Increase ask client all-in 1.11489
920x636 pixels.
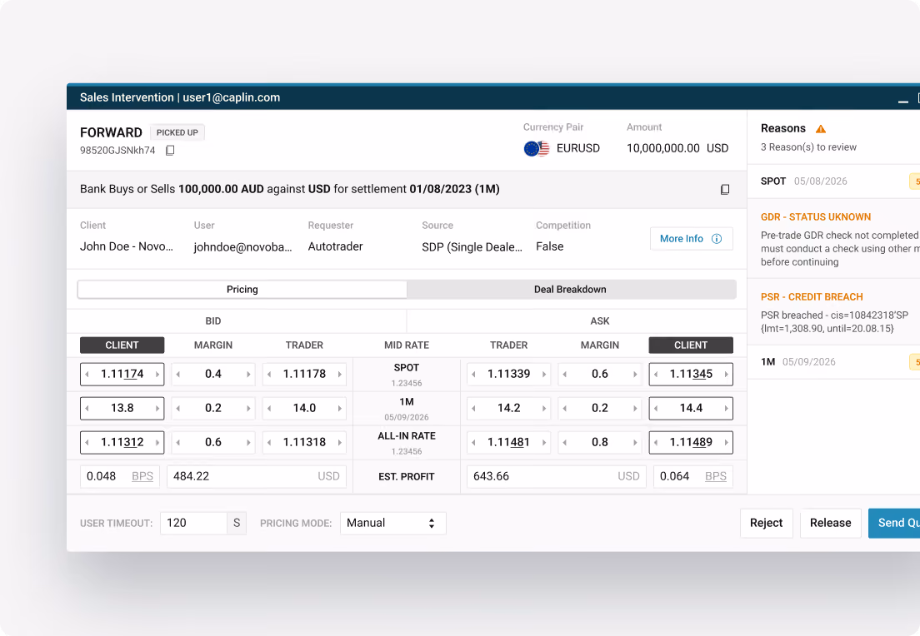pyautogui.click(x=727, y=443)
